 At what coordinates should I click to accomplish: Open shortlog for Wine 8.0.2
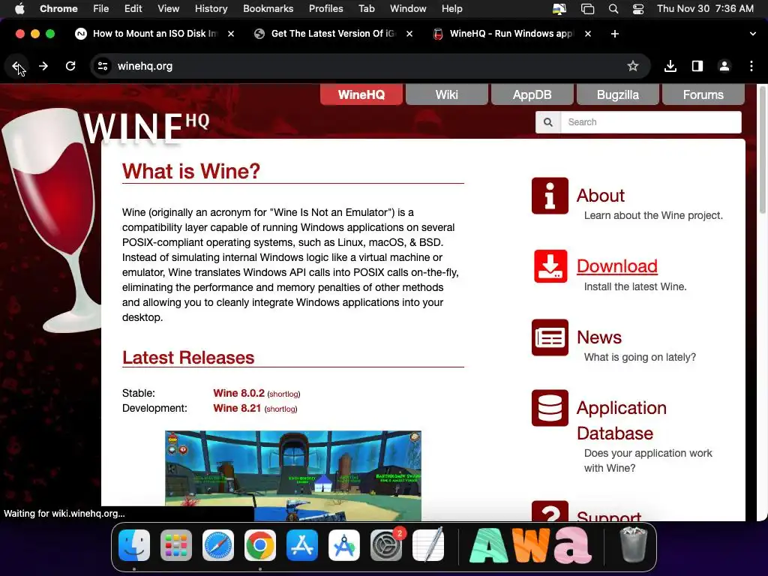pos(283,394)
